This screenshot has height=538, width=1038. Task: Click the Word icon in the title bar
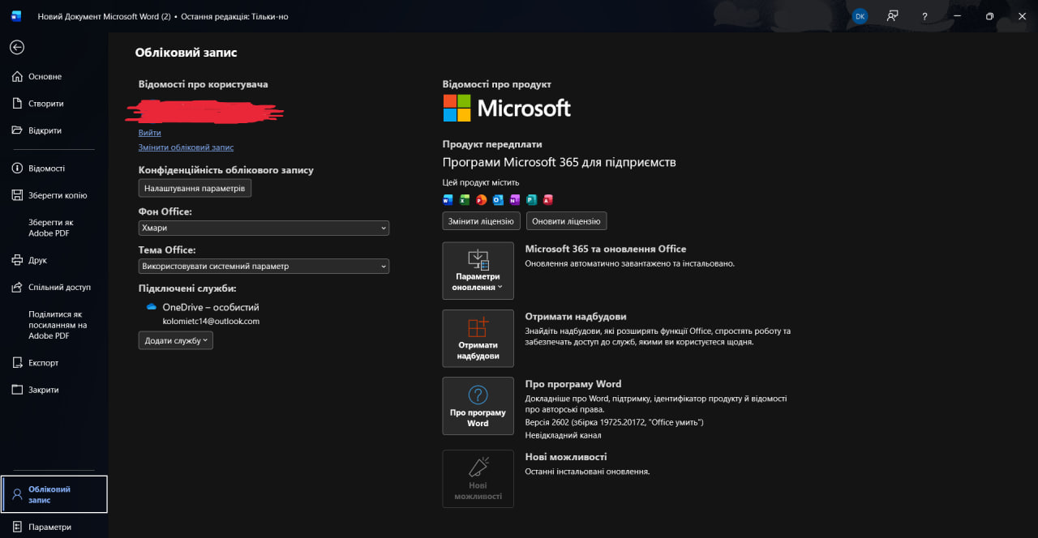[16, 16]
